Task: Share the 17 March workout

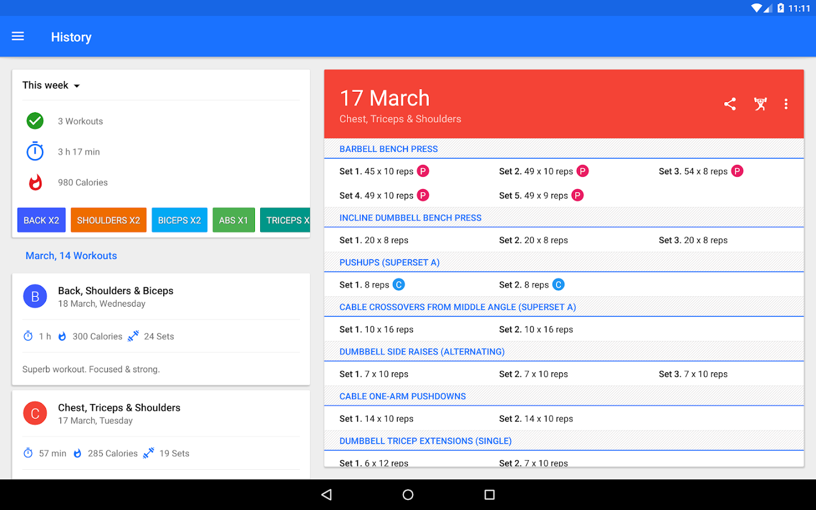Action: coord(730,104)
